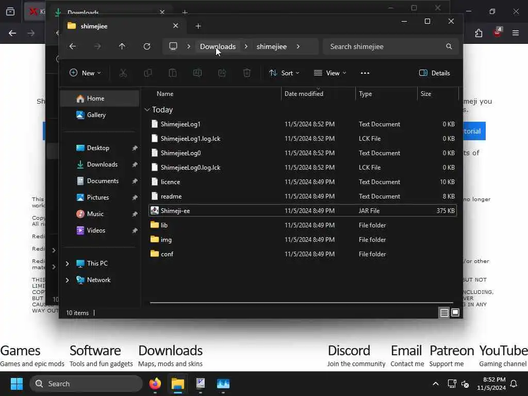The width and height of the screenshot is (528, 396).
Task: Close the shimejiee tab
Action: [x=175, y=26]
